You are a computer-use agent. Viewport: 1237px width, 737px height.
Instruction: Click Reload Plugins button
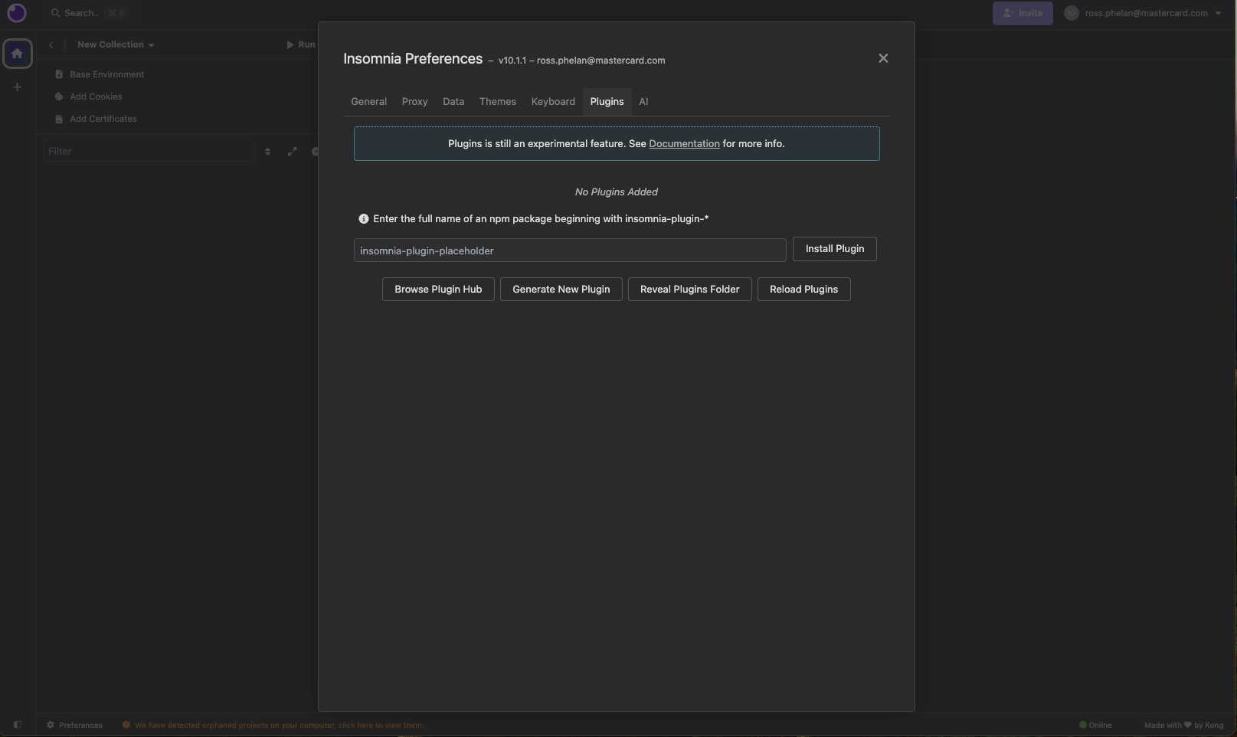(803, 290)
